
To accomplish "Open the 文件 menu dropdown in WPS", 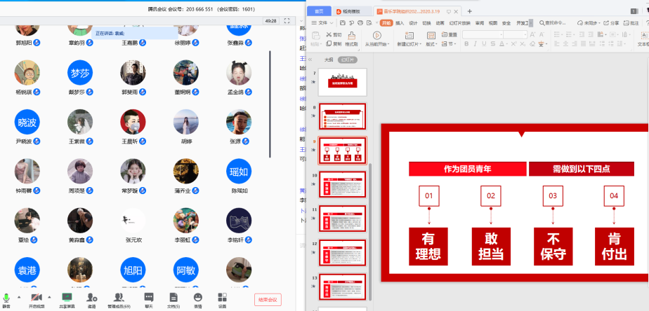I will (x=322, y=23).
